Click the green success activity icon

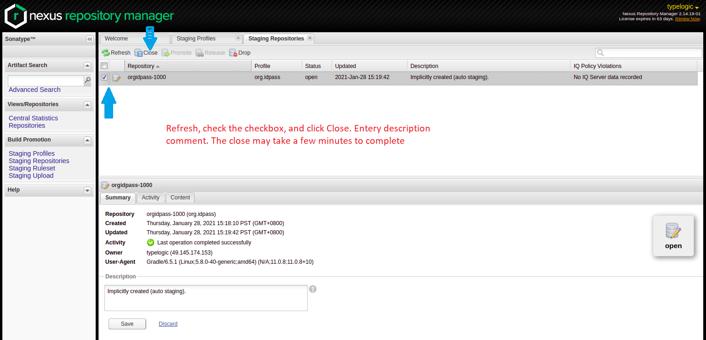tap(150, 242)
